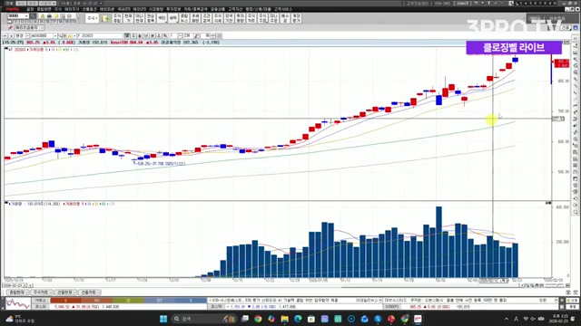Image resolution: width=581 pixels, height=326 pixels.
Task: Open the 설정 menu
Action: [x=30, y=9]
